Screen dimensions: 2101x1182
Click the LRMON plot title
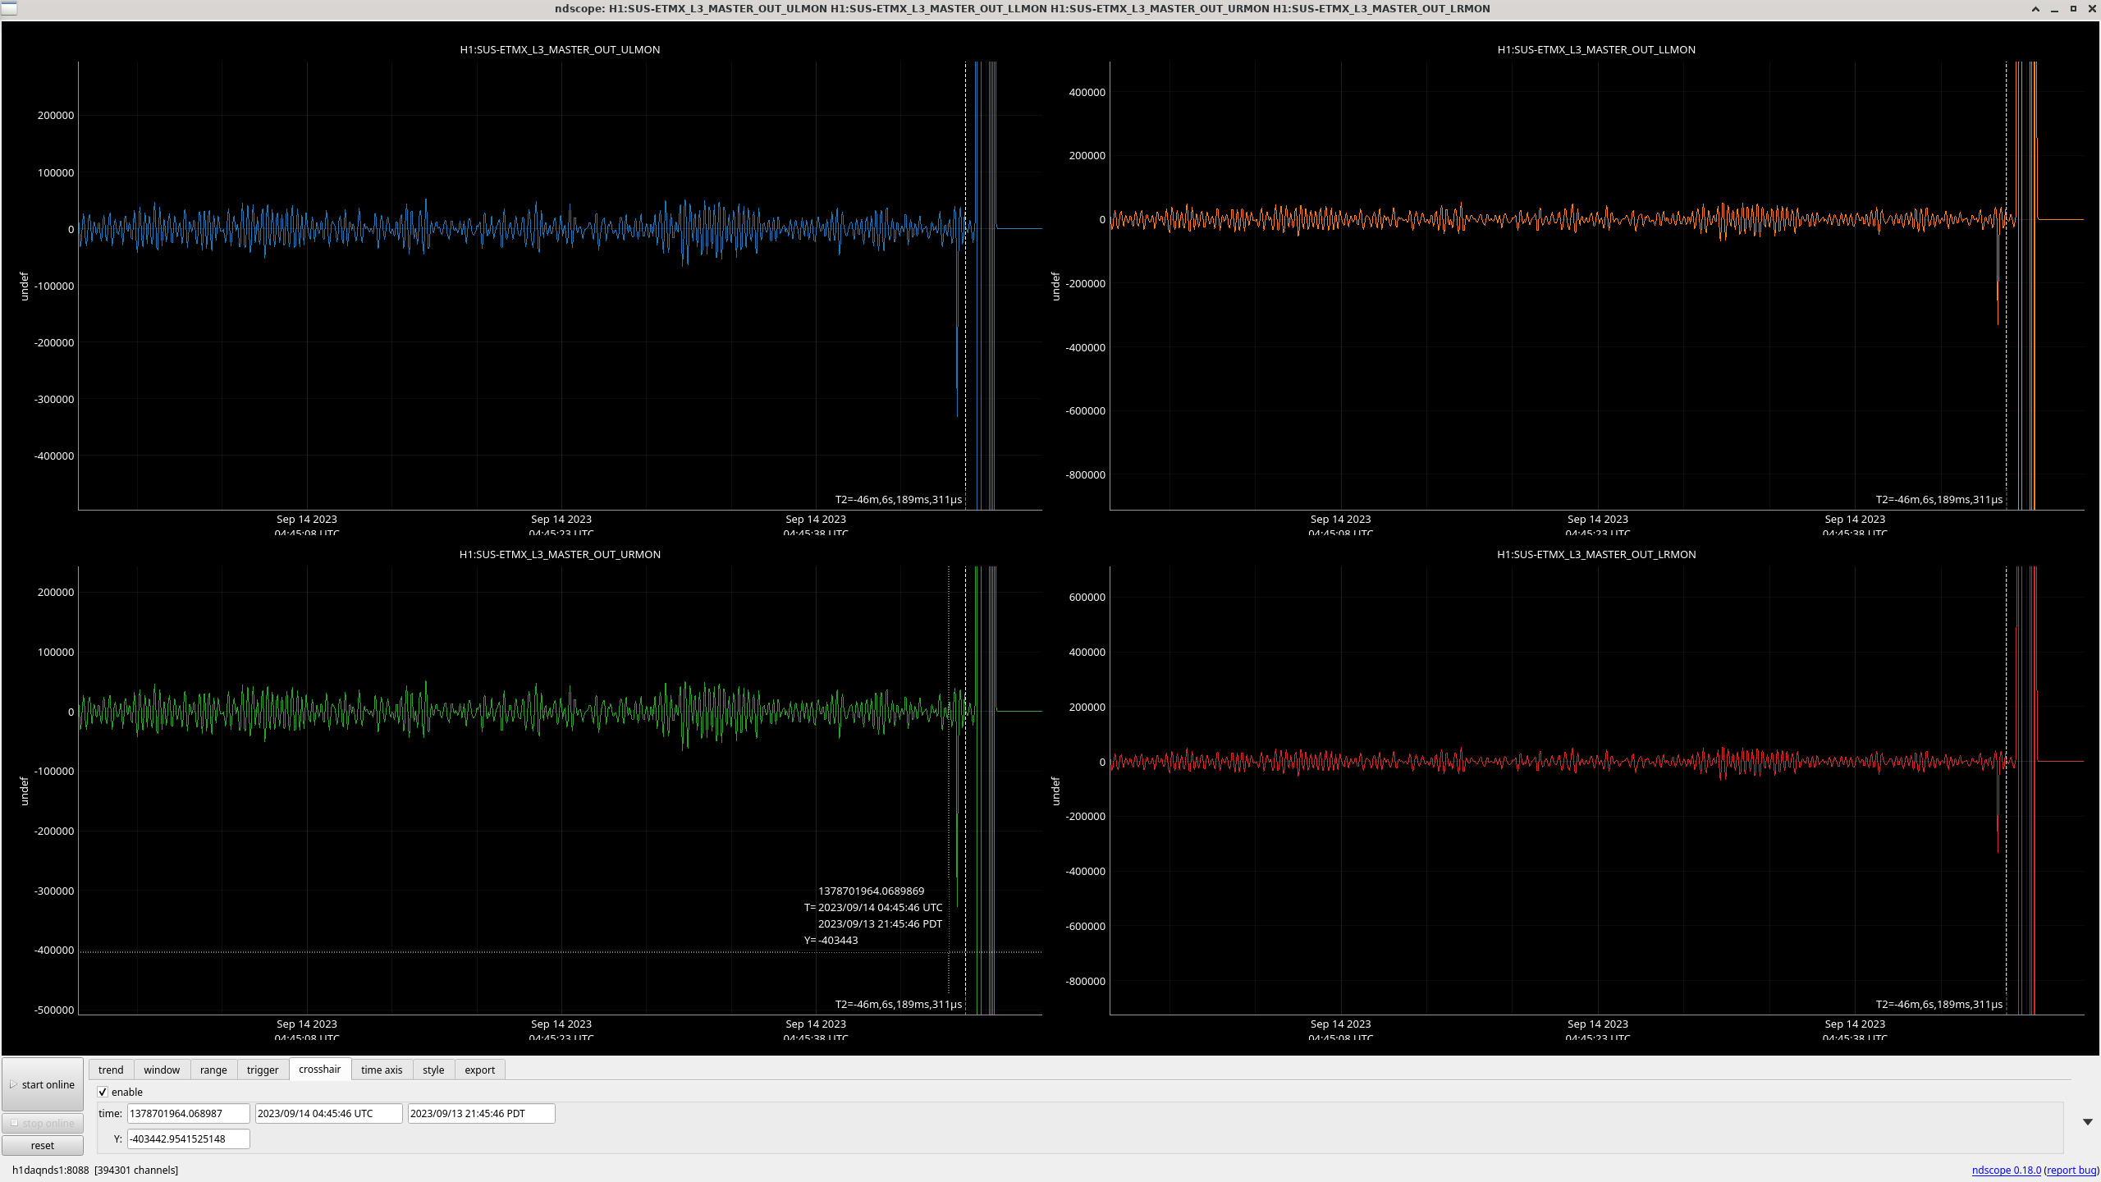tap(1596, 554)
